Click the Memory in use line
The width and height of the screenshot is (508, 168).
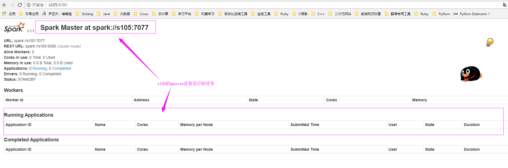pos(38,63)
